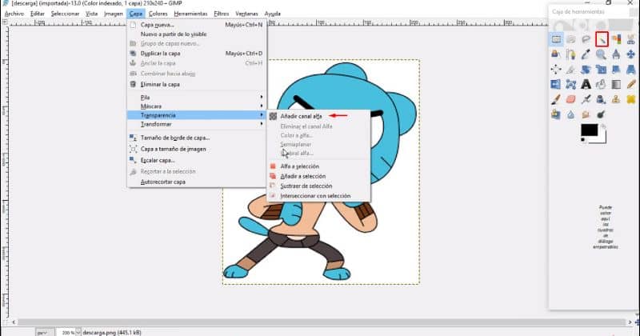This screenshot has height=336, width=640.
Task: Open the Editar menu
Action: [x=37, y=14]
